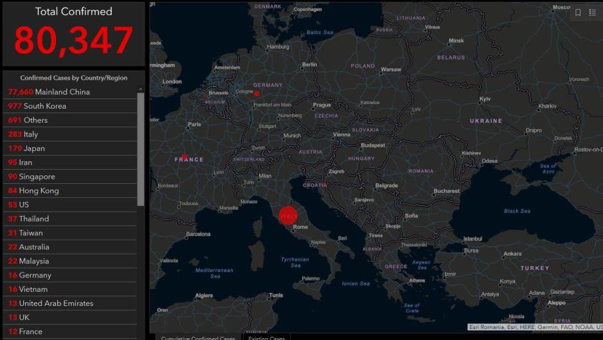Switch to Cumulative Confirmed Cases tab
This screenshot has width=603, height=340.
click(x=198, y=337)
